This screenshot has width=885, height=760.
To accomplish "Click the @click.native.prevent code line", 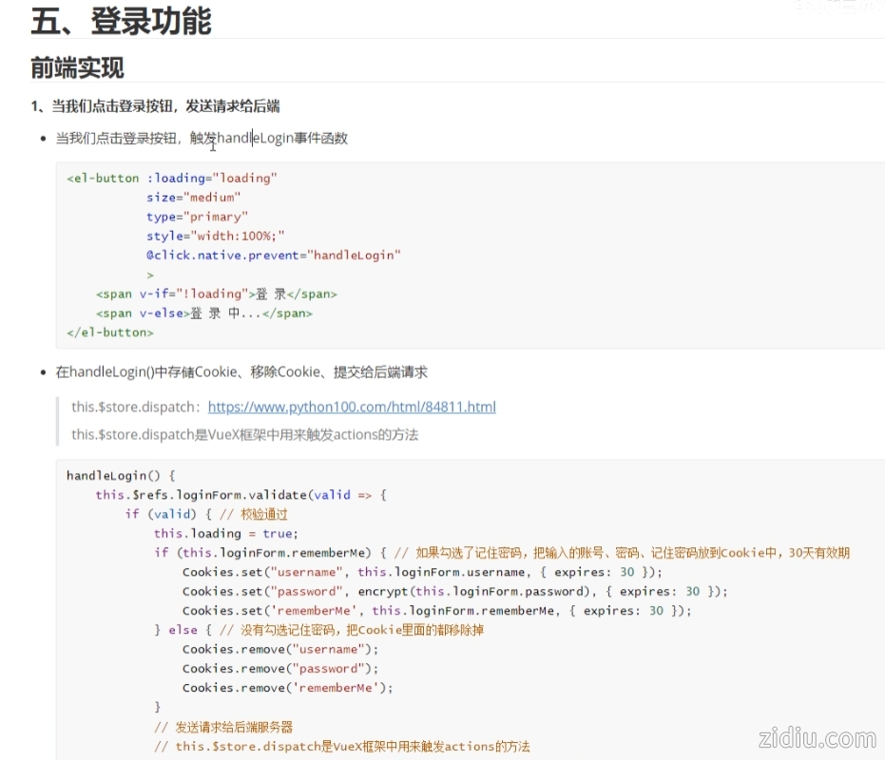I will click(273, 256).
